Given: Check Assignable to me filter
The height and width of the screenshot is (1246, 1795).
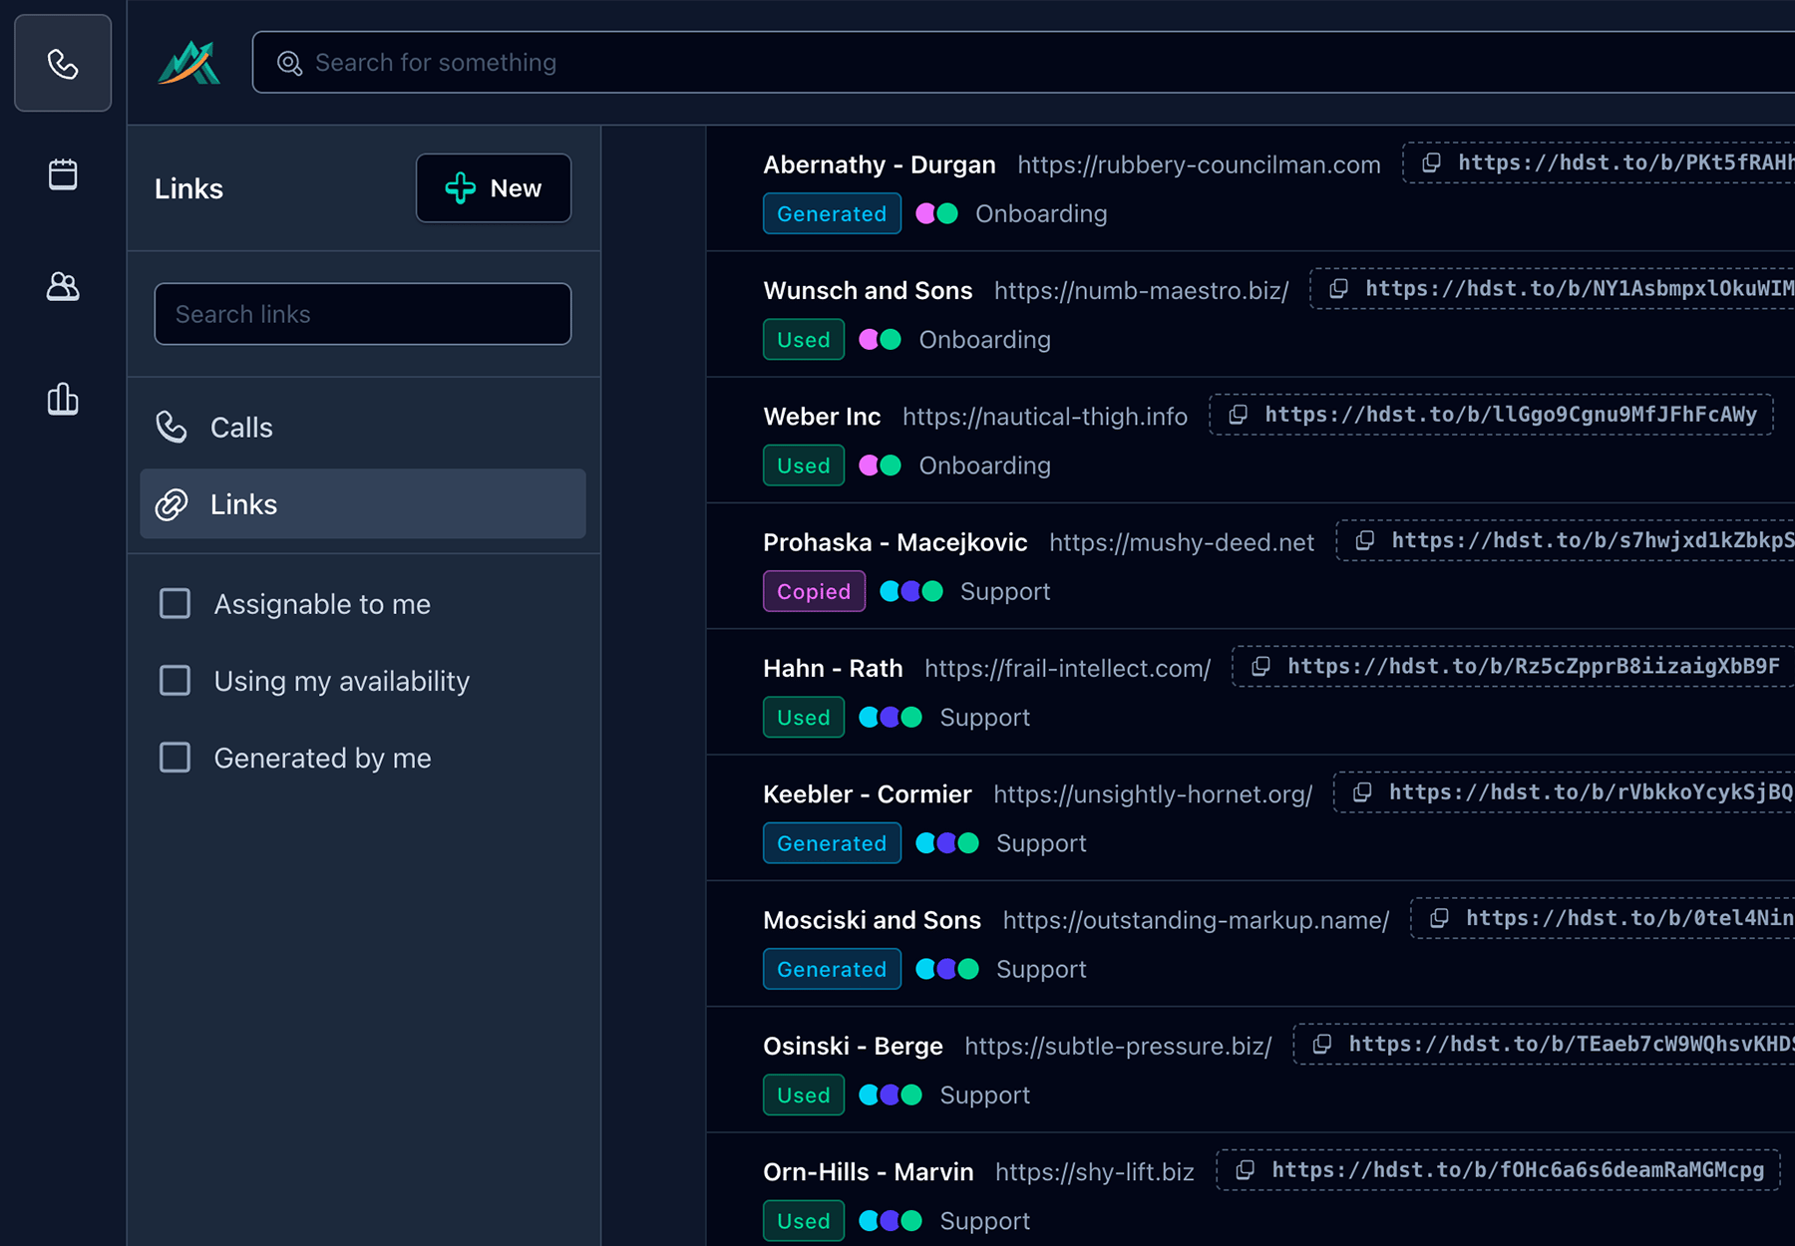Looking at the screenshot, I should [176, 603].
